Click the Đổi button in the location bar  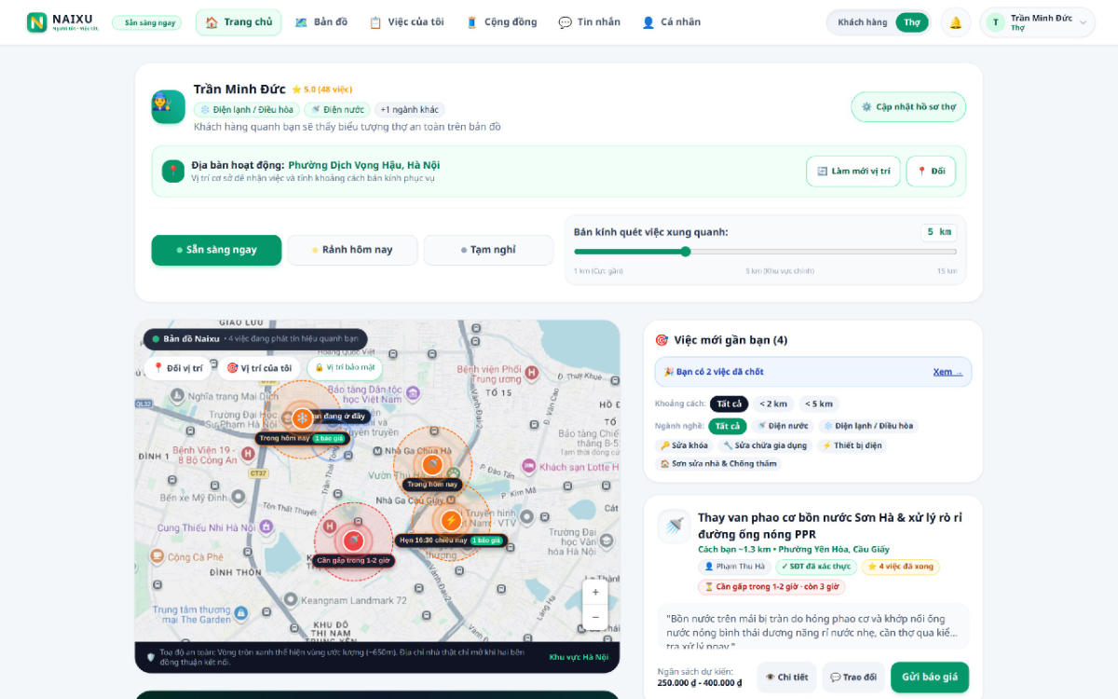(931, 171)
